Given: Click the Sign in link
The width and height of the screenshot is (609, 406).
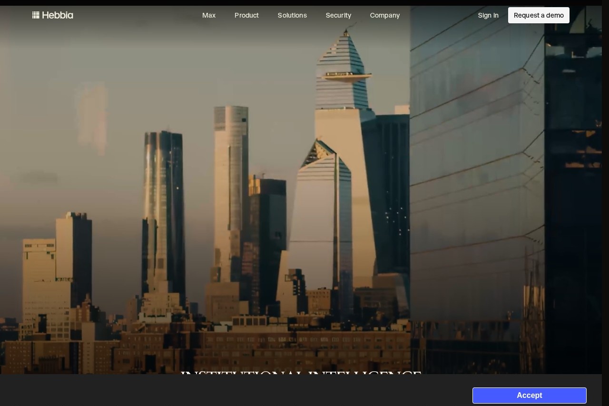Looking at the screenshot, I should (488, 15).
